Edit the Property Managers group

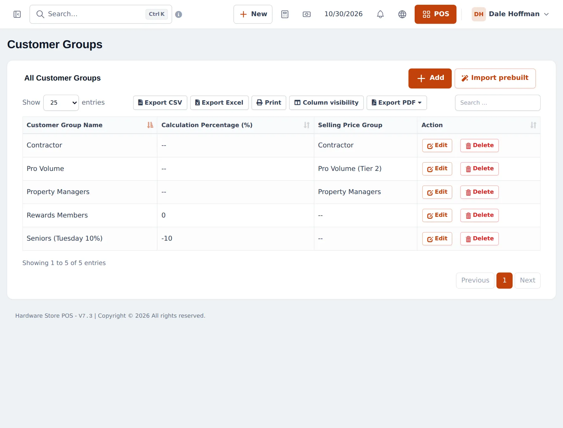(437, 192)
